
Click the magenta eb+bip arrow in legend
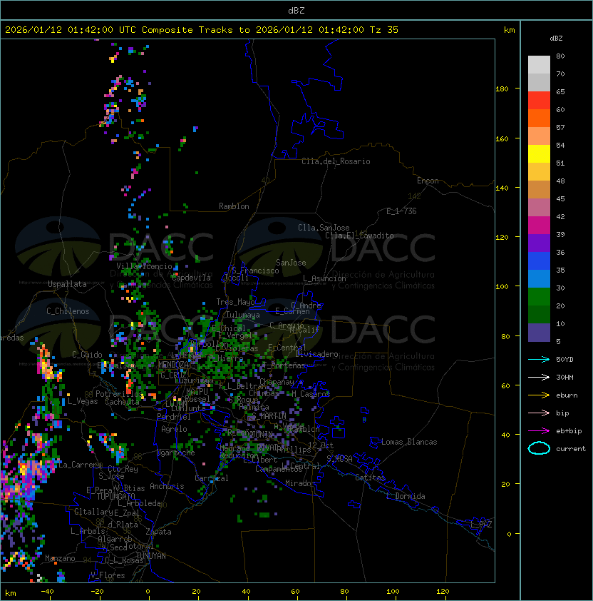click(539, 431)
